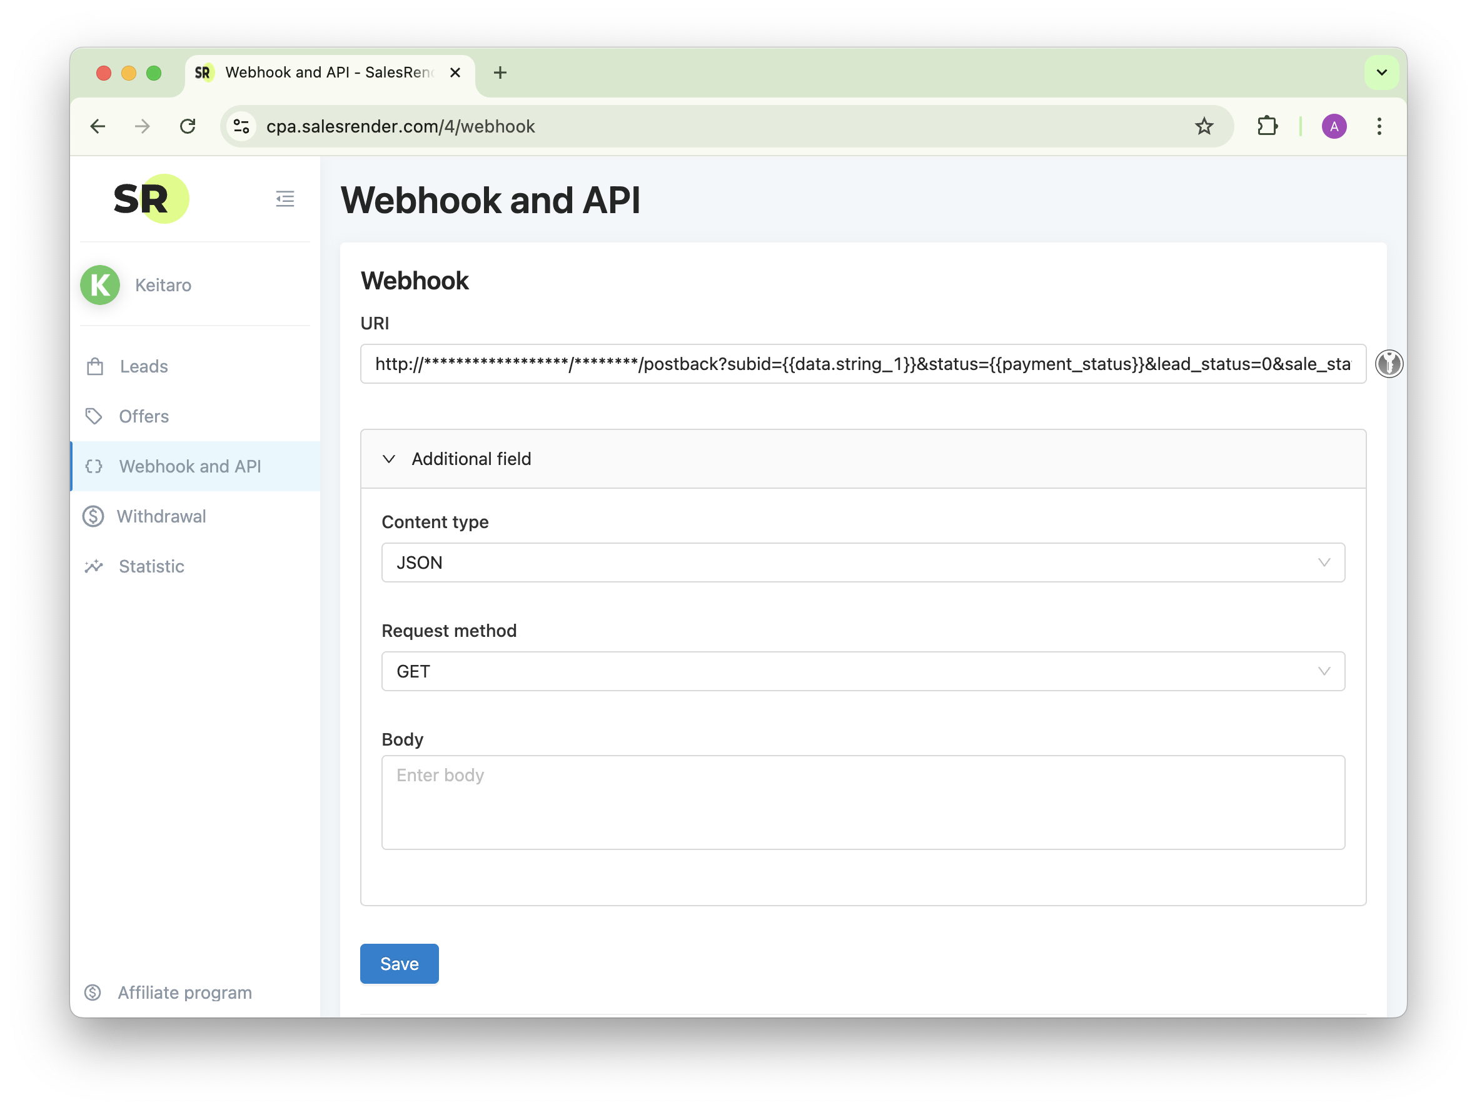Click the Withdrawal dollar icon
1477x1110 pixels.
(x=93, y=516)
